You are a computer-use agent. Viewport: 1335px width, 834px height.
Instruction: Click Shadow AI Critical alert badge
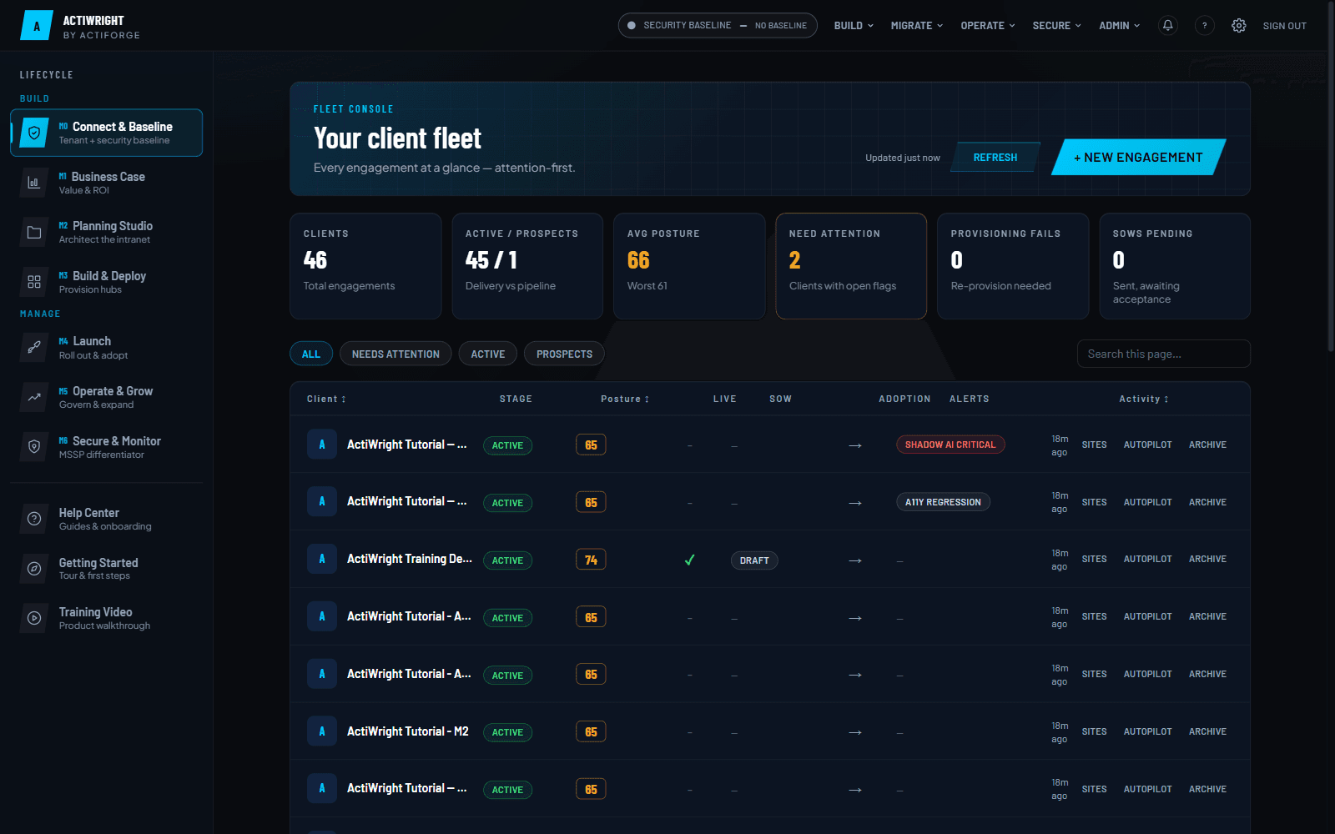(x=950, y=445)
